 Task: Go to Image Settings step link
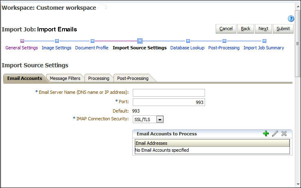point(56,48)
